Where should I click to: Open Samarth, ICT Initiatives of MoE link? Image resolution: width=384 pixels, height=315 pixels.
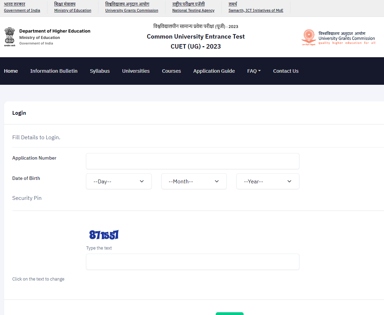pos(256,10)
